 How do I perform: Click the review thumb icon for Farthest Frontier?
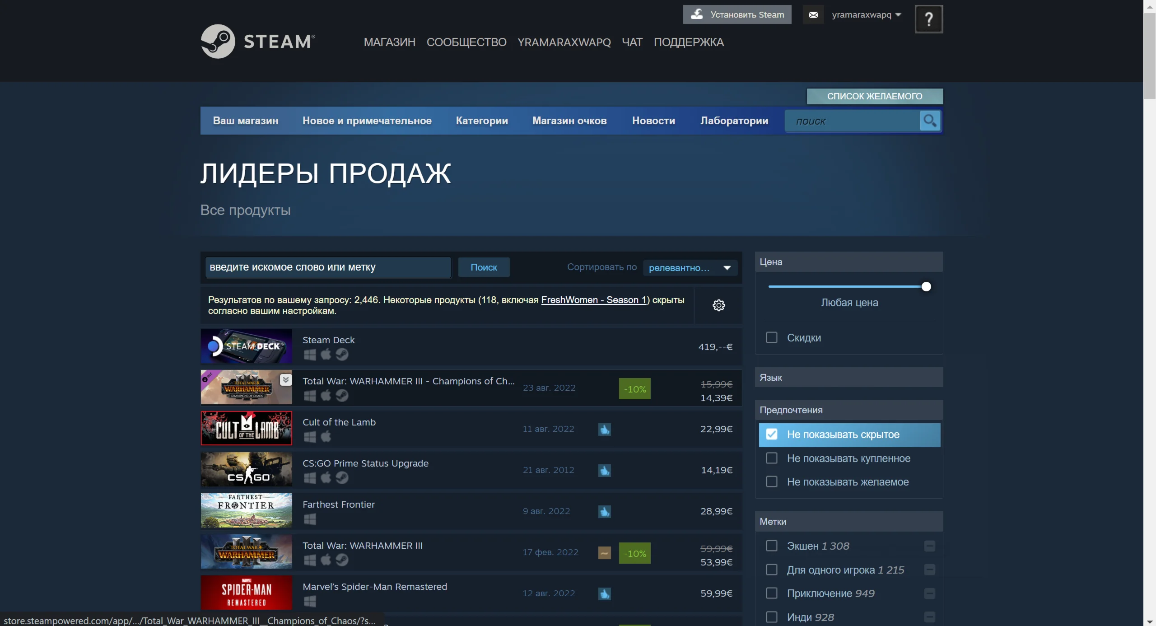click(x=605, y=511)
